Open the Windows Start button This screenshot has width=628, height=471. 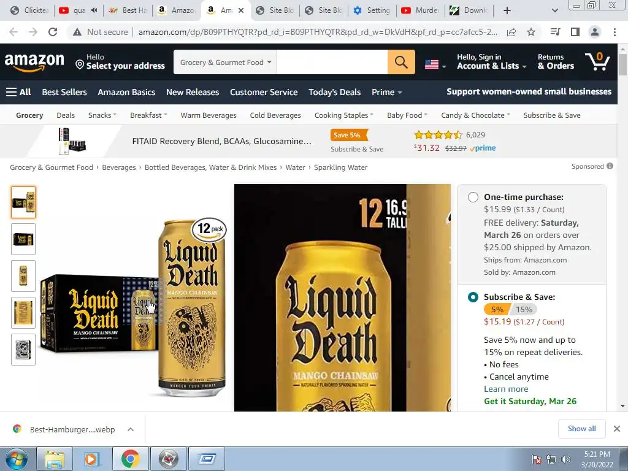17,459
